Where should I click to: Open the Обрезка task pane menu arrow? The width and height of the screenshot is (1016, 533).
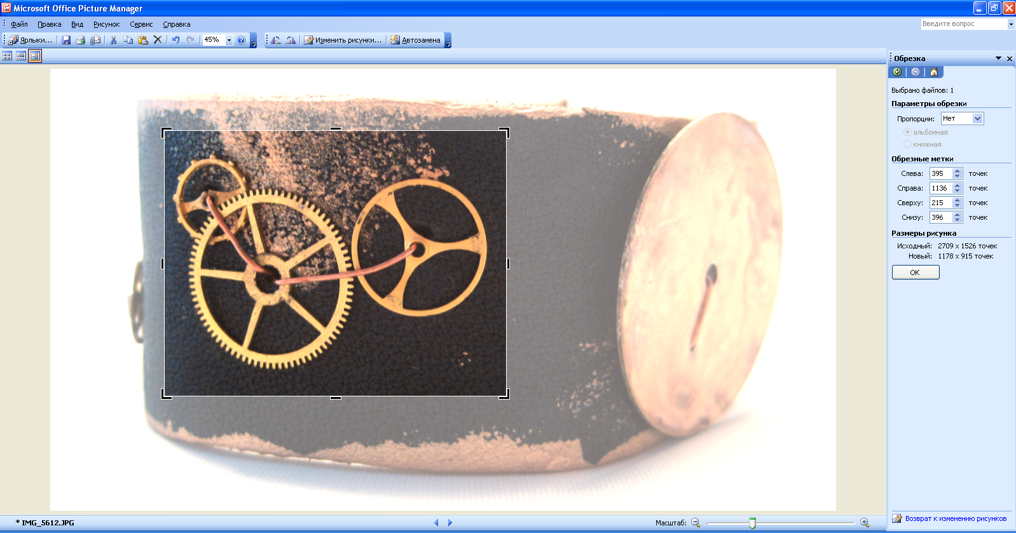(998, 58)
